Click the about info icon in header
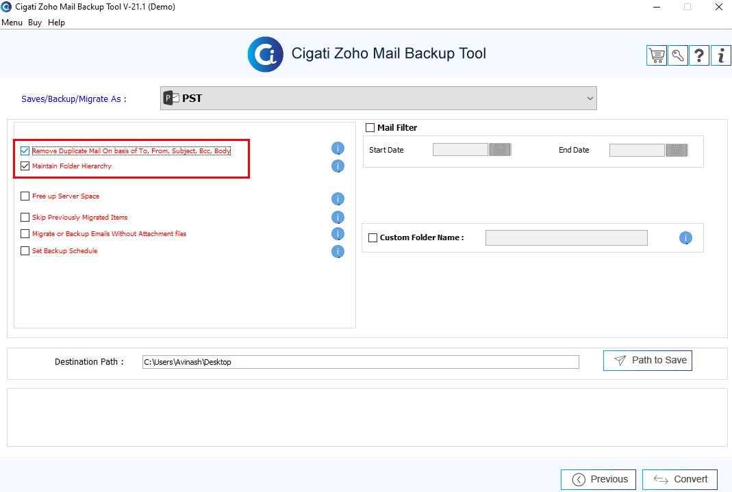Viewport: 732px width, 492px height. pos(721,55)
